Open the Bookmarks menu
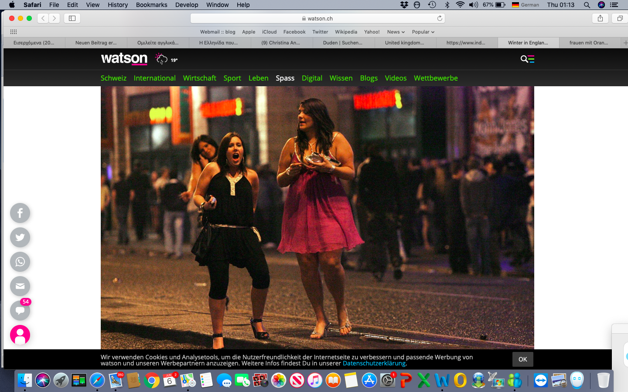The width and height of the screenshot is (628, 392). pos(151,5)
